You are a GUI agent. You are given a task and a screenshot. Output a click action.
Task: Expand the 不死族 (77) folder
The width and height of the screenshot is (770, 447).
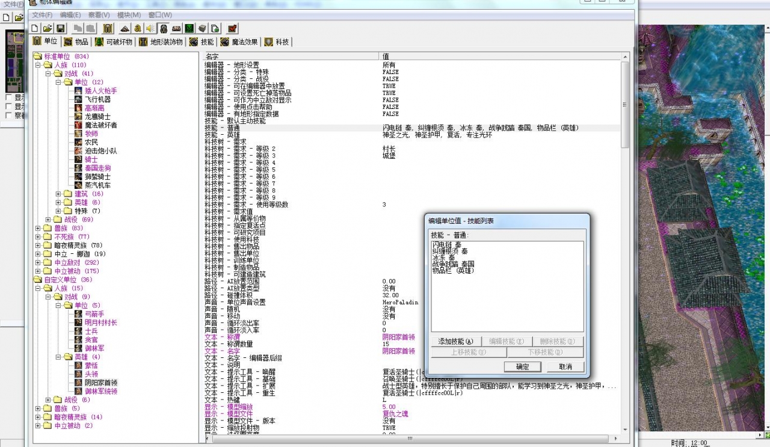[38, 237]
